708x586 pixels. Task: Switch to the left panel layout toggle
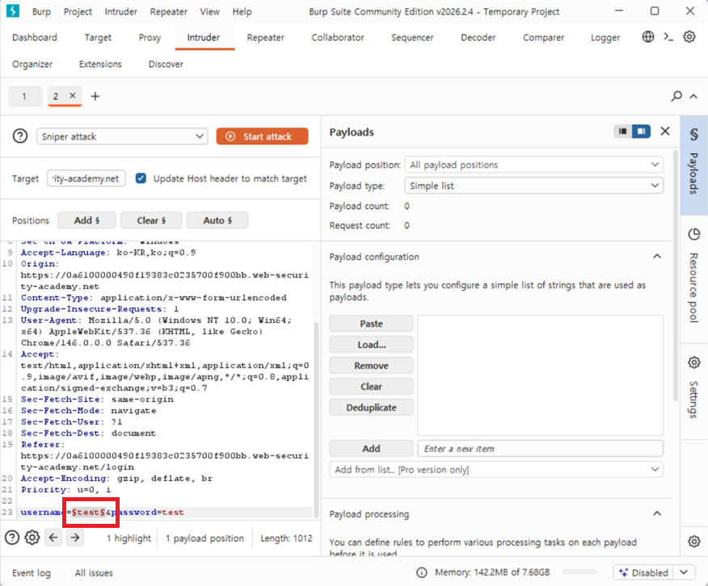(x=622, y=132)
